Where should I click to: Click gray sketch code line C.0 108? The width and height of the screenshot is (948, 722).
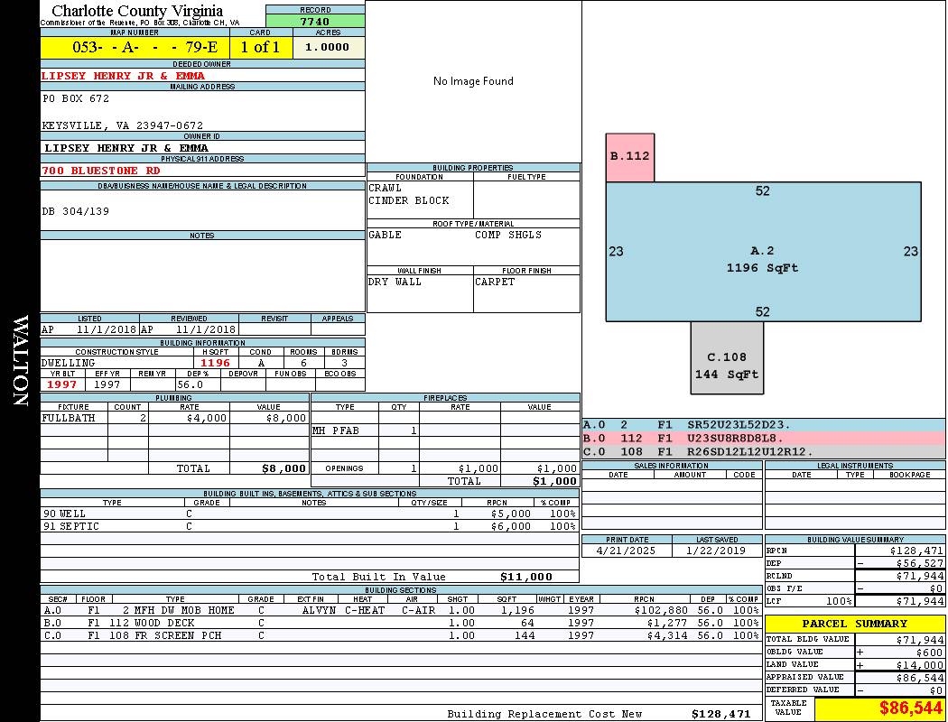click(x=764, y=451)
